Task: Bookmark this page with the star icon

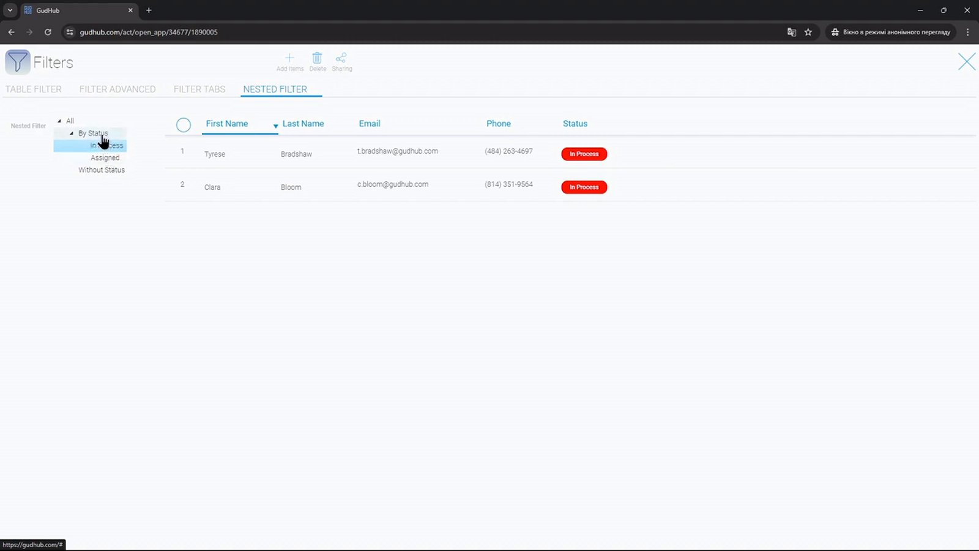Action: (x=808, y=32)
